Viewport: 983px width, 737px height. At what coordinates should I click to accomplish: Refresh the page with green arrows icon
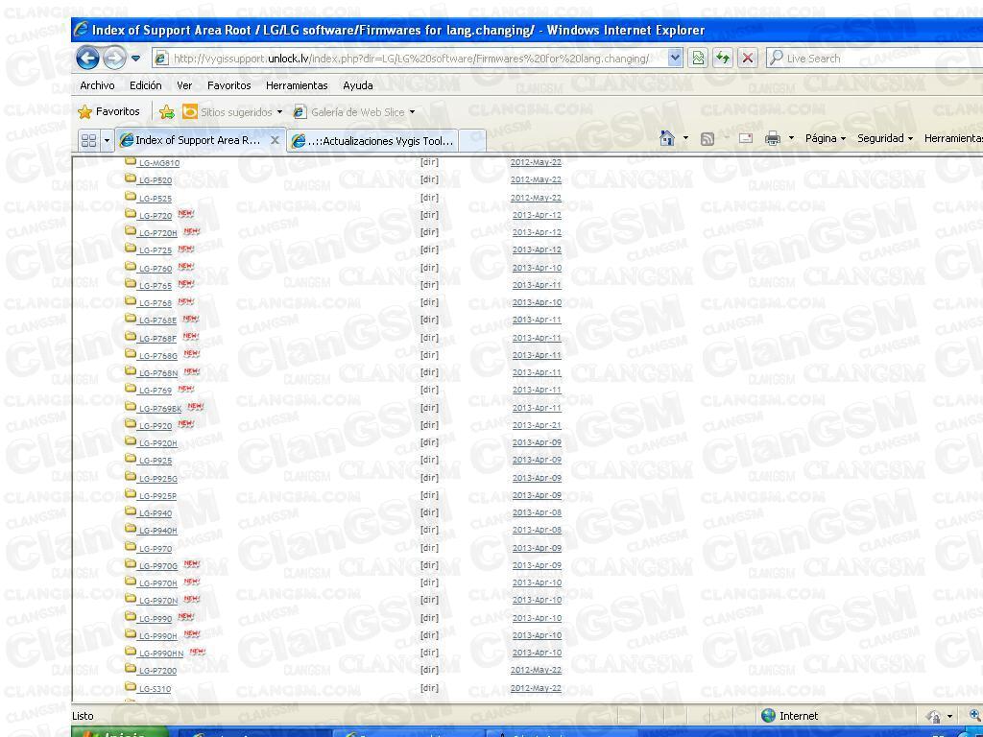tap(723, 59)
